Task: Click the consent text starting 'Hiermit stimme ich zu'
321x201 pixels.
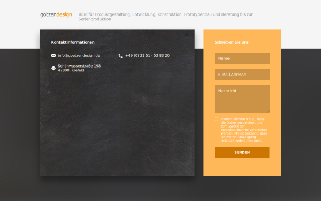Action: pos(244,130)
